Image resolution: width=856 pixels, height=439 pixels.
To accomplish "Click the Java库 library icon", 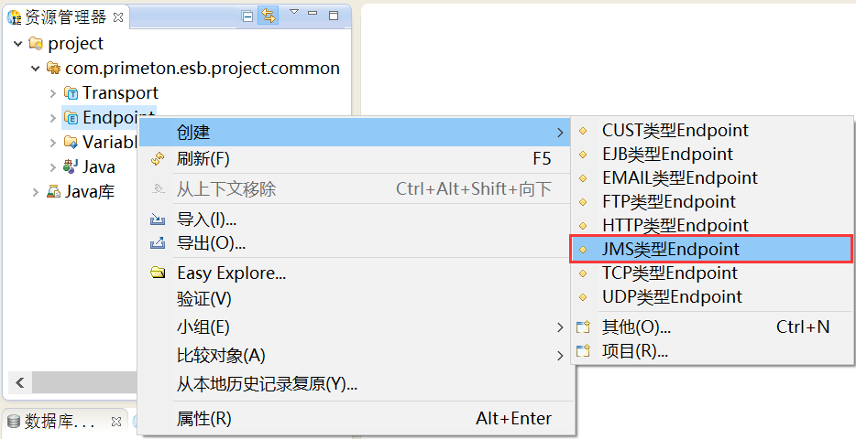I will coord(53,192).
